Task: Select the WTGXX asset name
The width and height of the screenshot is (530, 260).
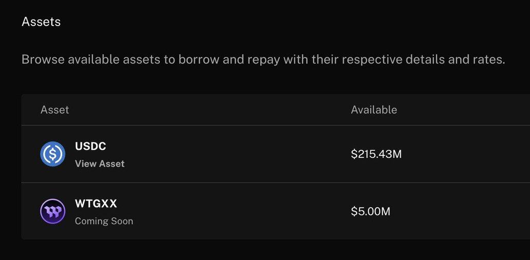Action: pos(96,204)
